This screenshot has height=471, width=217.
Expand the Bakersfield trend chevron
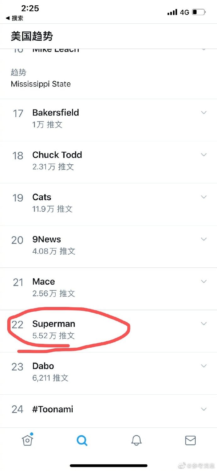tap(204, 113)
